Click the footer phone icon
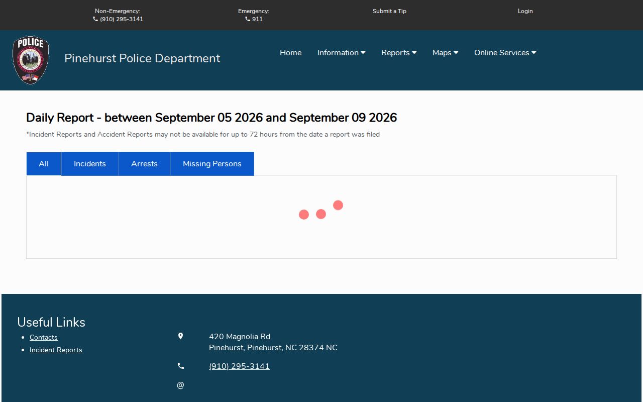This screenshot has height=402, width=643. [x=181, y=366]
